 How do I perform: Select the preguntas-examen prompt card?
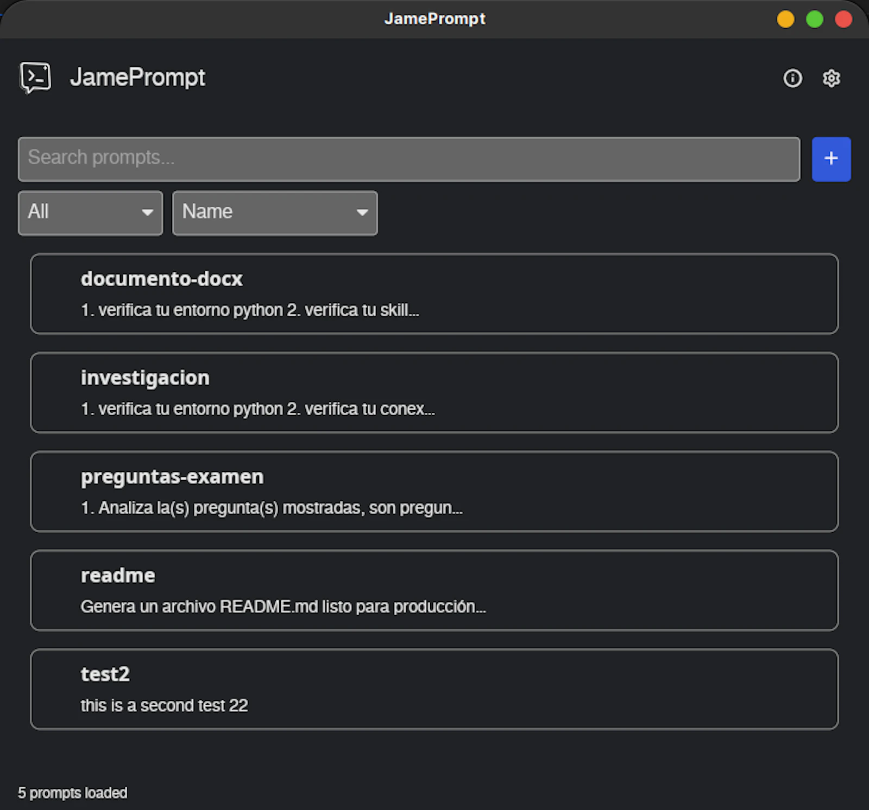coord(434,491)
